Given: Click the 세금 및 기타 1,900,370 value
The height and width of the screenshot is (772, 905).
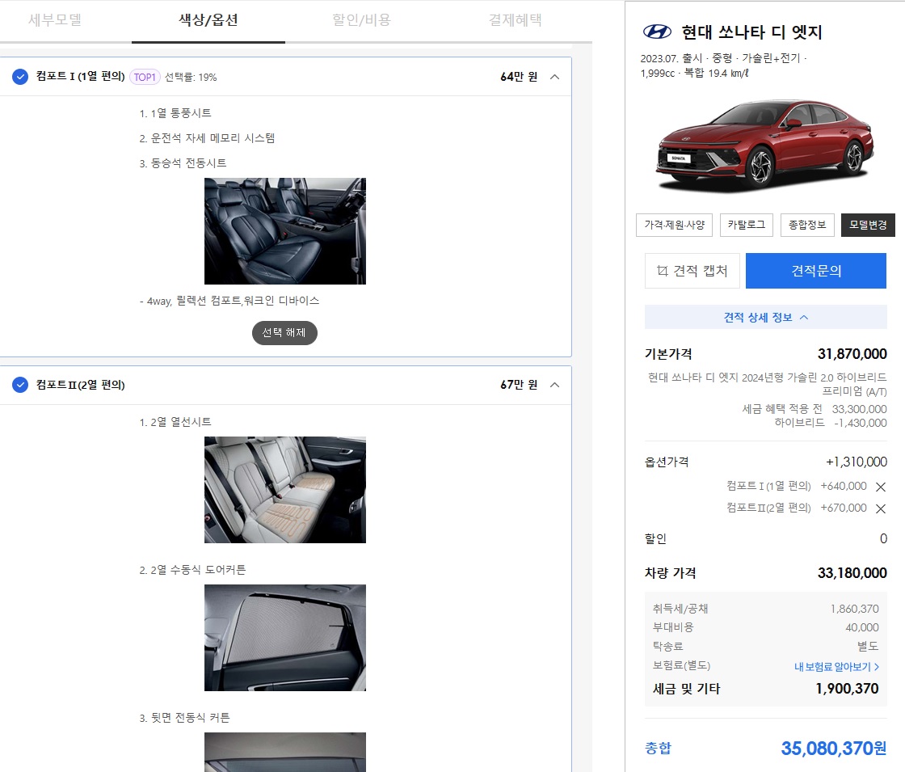Looking at the screenshot, I should click(x=848, y=688).
